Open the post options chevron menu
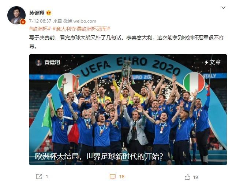This screenshot has width=232, height=184. pyautogui.click(x=223, y=8)
